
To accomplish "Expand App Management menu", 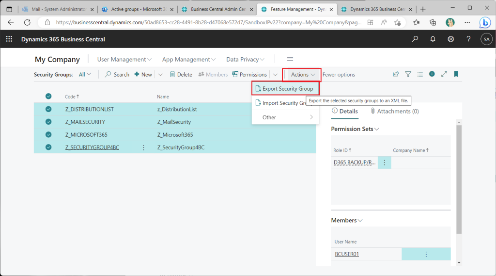I will click(189, 59).
